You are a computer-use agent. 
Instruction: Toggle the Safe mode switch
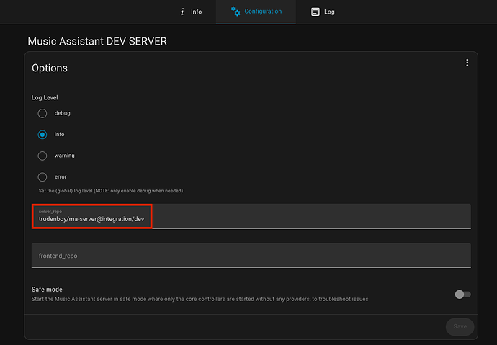pos(462,295)
